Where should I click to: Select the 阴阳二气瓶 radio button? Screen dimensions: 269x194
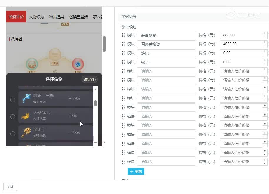[x=13, y=100]
